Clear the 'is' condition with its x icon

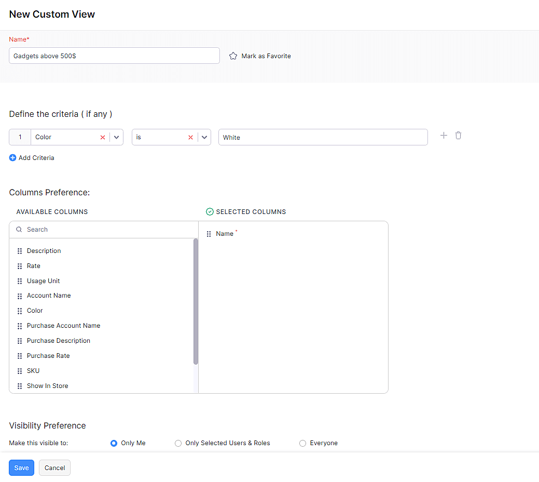[x=190, y=137]
